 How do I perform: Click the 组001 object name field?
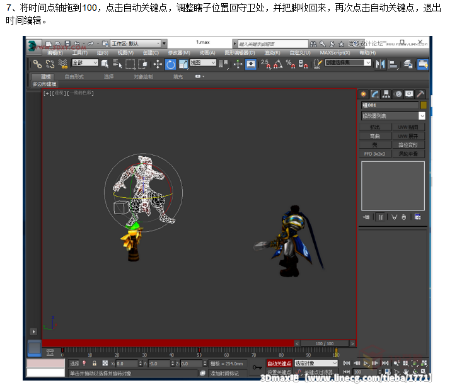pos(390,105)
